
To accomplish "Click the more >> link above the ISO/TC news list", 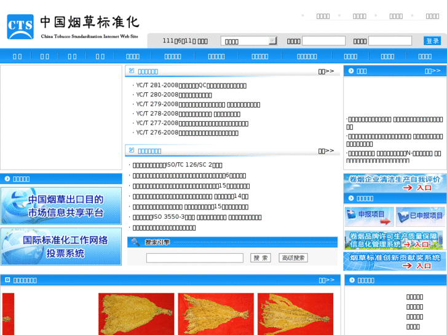I will click(x=326, y=151).
